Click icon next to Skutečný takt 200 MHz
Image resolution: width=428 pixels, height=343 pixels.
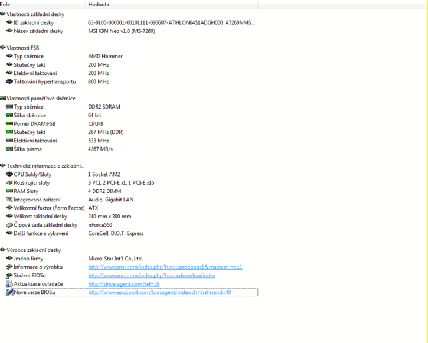click(9, 65)
